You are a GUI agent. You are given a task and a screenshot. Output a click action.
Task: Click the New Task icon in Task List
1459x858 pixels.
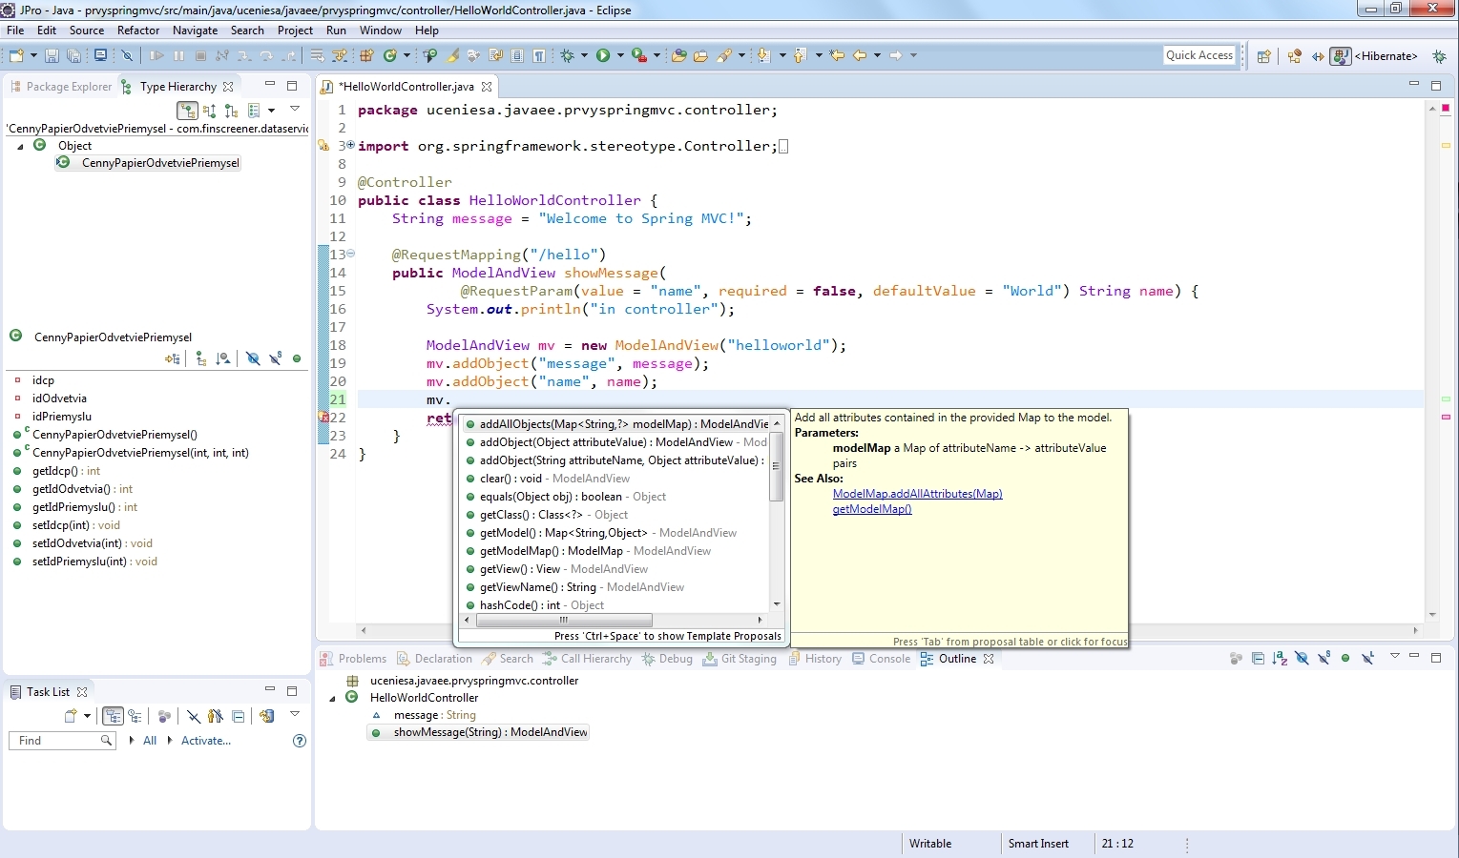[x=71, y=716]
